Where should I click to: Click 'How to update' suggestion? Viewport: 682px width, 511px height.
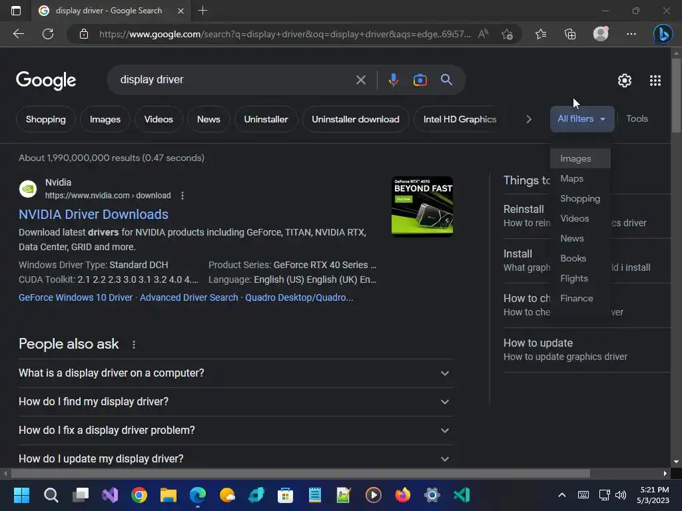pos(586,350)
